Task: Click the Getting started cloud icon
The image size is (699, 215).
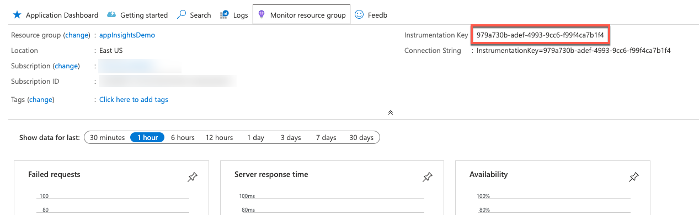Action: 111,15
